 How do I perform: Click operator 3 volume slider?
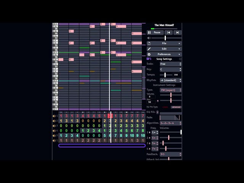[x=171, y=143]
